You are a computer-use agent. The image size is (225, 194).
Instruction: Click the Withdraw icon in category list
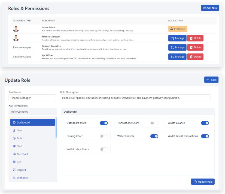click(14, 178)
